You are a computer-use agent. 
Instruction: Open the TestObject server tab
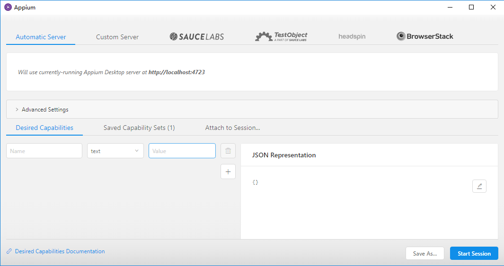[281, 37]
